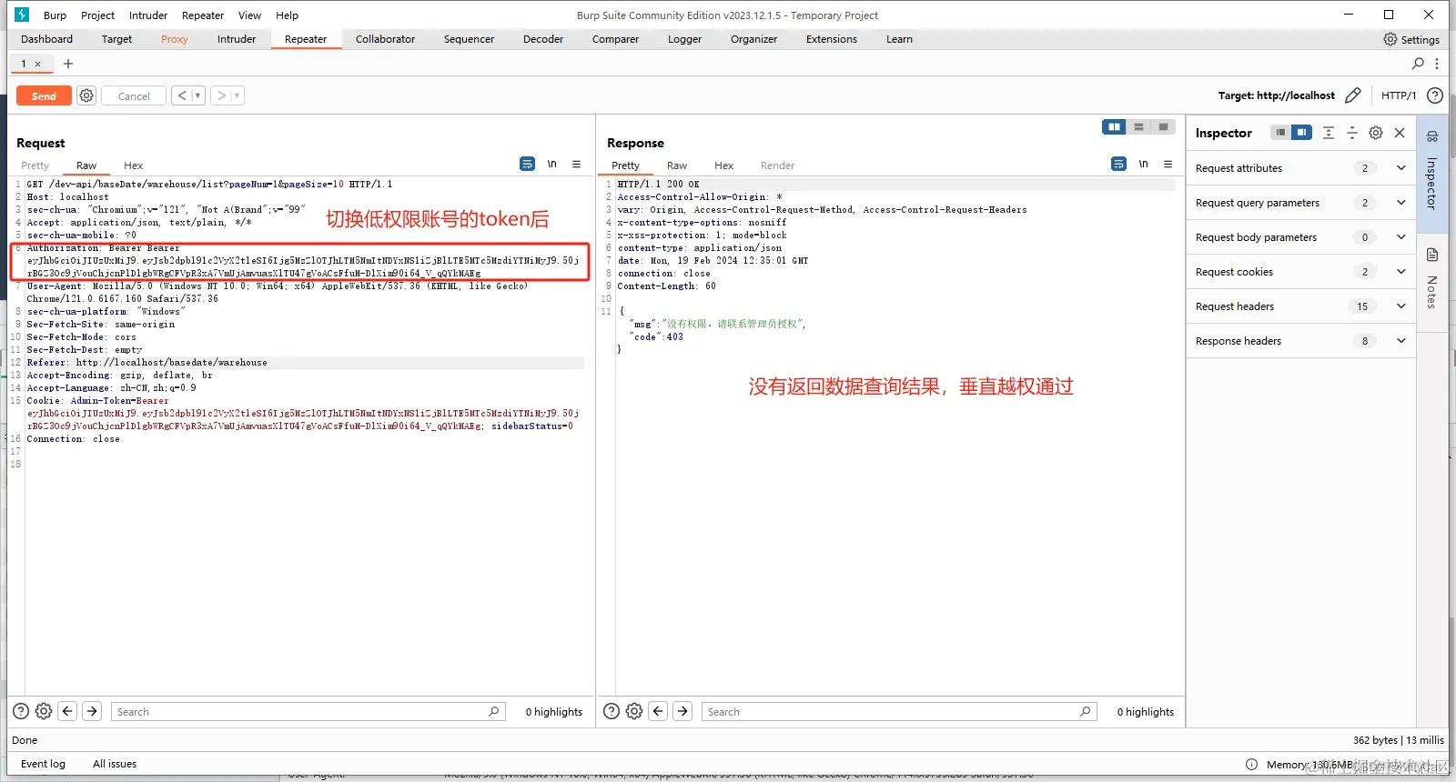Switch to the Proxy tab

174,39
